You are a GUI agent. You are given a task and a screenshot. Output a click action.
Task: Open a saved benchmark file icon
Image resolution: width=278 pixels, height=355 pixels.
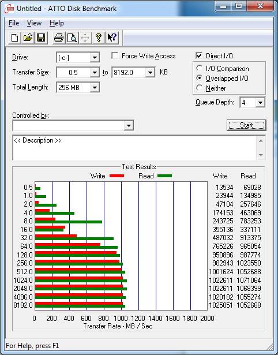pos(28,38)
